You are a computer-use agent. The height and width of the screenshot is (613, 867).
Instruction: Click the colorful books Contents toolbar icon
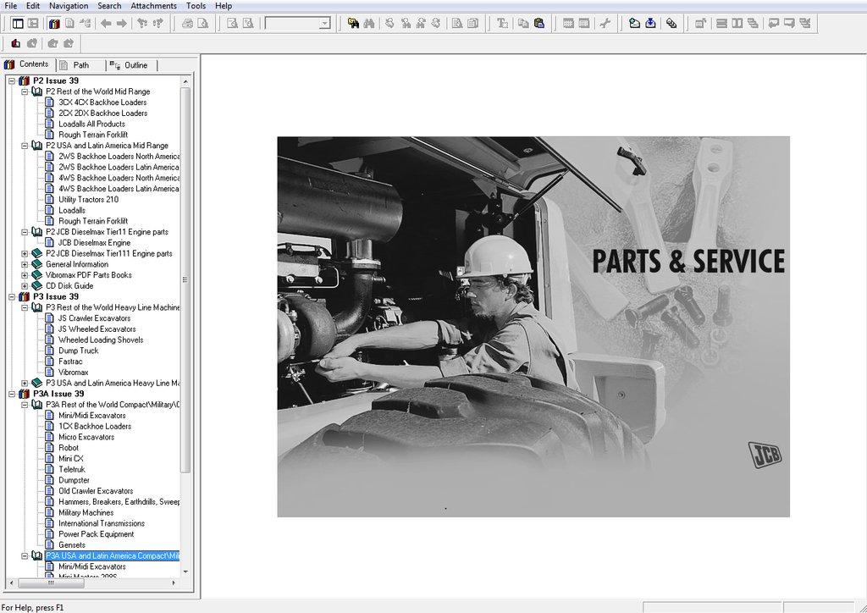point(54,24)
